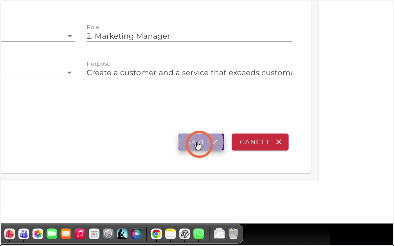The height and width of the screenshot is (246, 394).
Task: Open the Books app in dock
Action: pyautogui.click(x=66, y=234)
